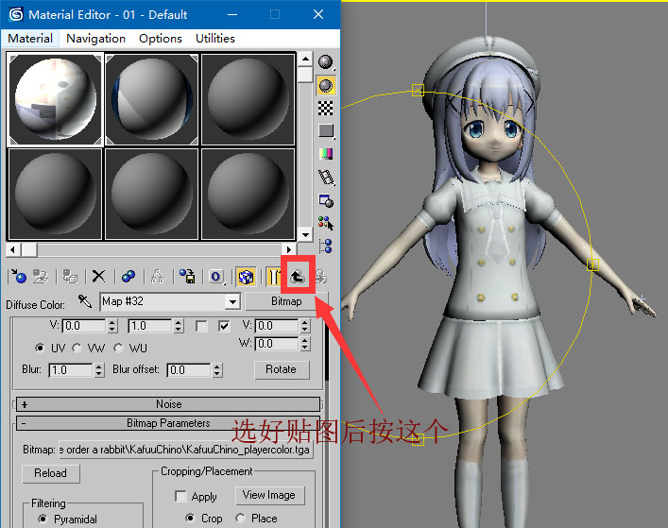668x528 pixels.
Task: Select the first material sample sphere
Action: tap(56, 97)
